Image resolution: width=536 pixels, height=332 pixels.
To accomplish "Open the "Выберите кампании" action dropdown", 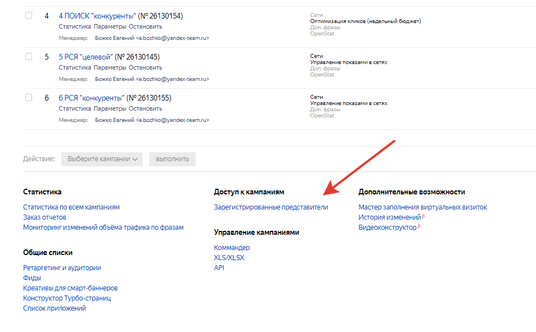I will click(x=102, y=159).
